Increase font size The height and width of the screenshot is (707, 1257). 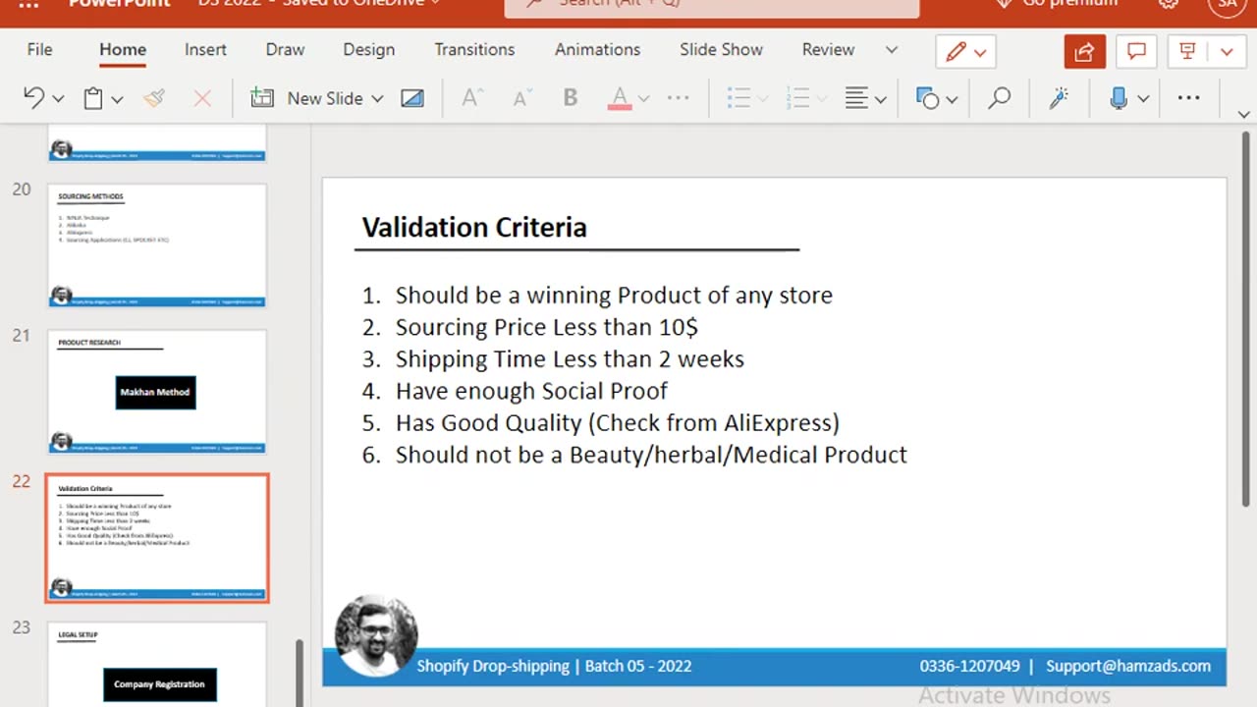tap(472, 98)
